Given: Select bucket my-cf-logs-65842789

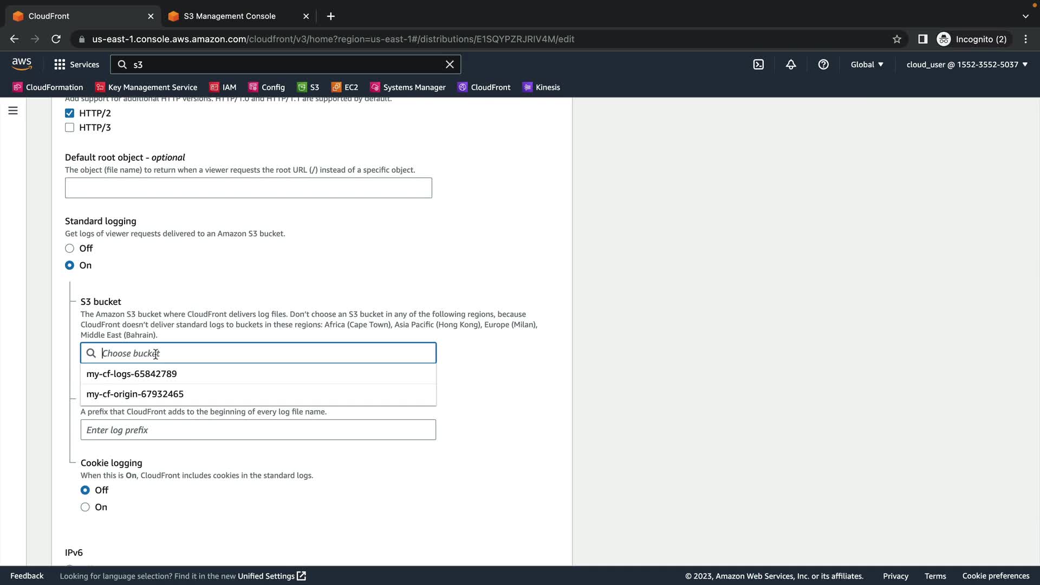Looking at the screenshot, I should [132, 374].
